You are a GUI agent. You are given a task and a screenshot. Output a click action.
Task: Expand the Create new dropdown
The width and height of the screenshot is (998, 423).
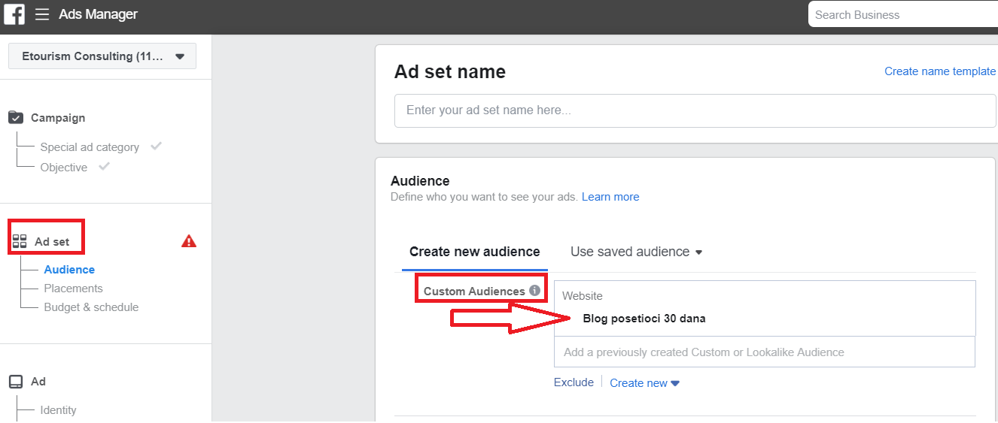click(x=644, y=382)
